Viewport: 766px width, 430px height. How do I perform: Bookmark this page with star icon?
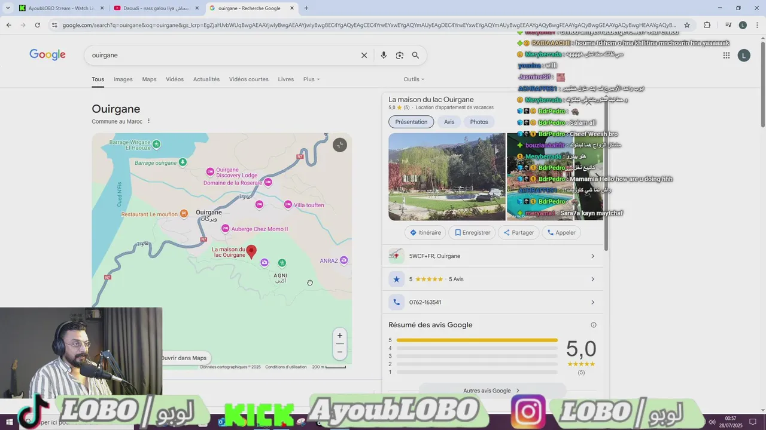[x=687, y=25]
